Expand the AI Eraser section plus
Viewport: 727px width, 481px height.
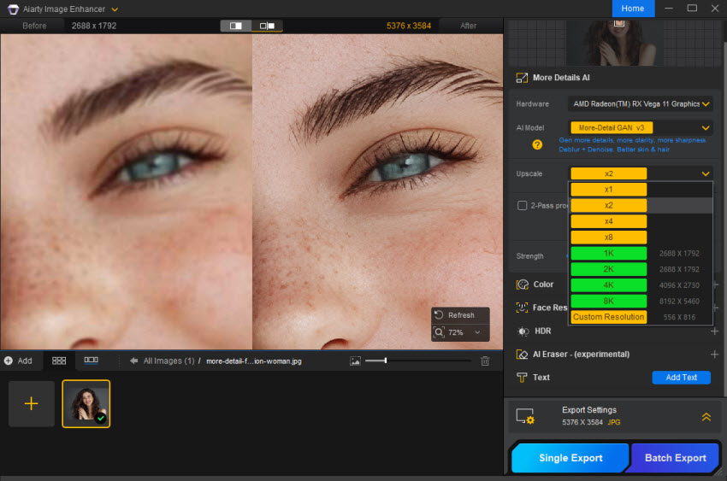tap(714, 355)
